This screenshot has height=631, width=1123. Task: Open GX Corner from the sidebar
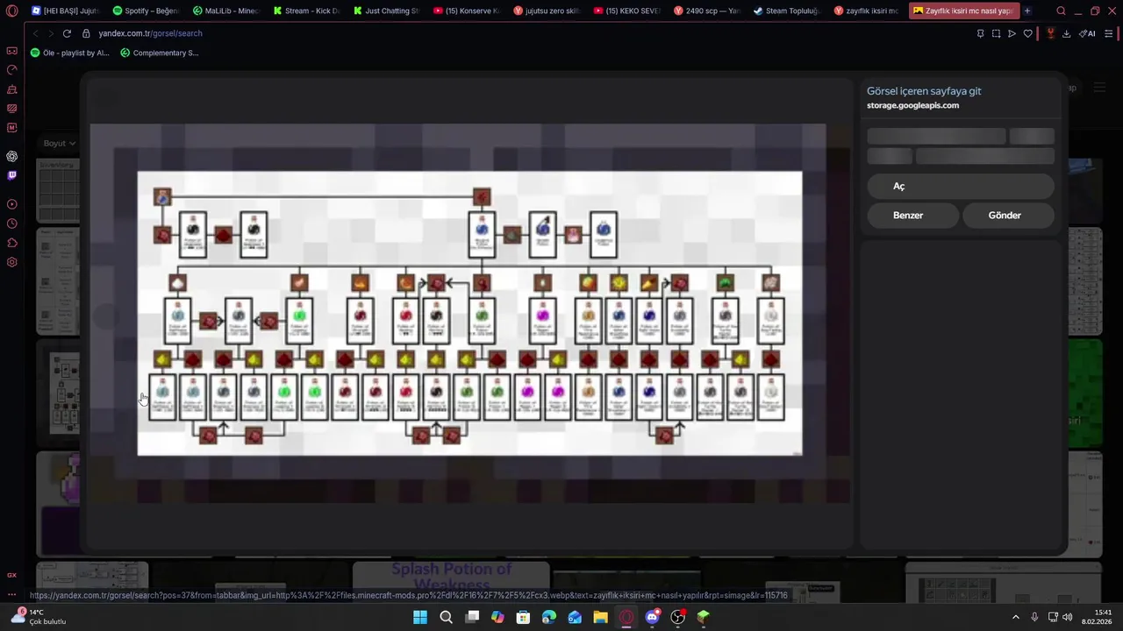(11, 51)
